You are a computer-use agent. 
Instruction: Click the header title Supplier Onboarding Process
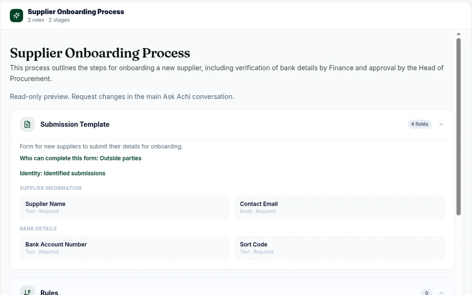click(x=76, y=12)
